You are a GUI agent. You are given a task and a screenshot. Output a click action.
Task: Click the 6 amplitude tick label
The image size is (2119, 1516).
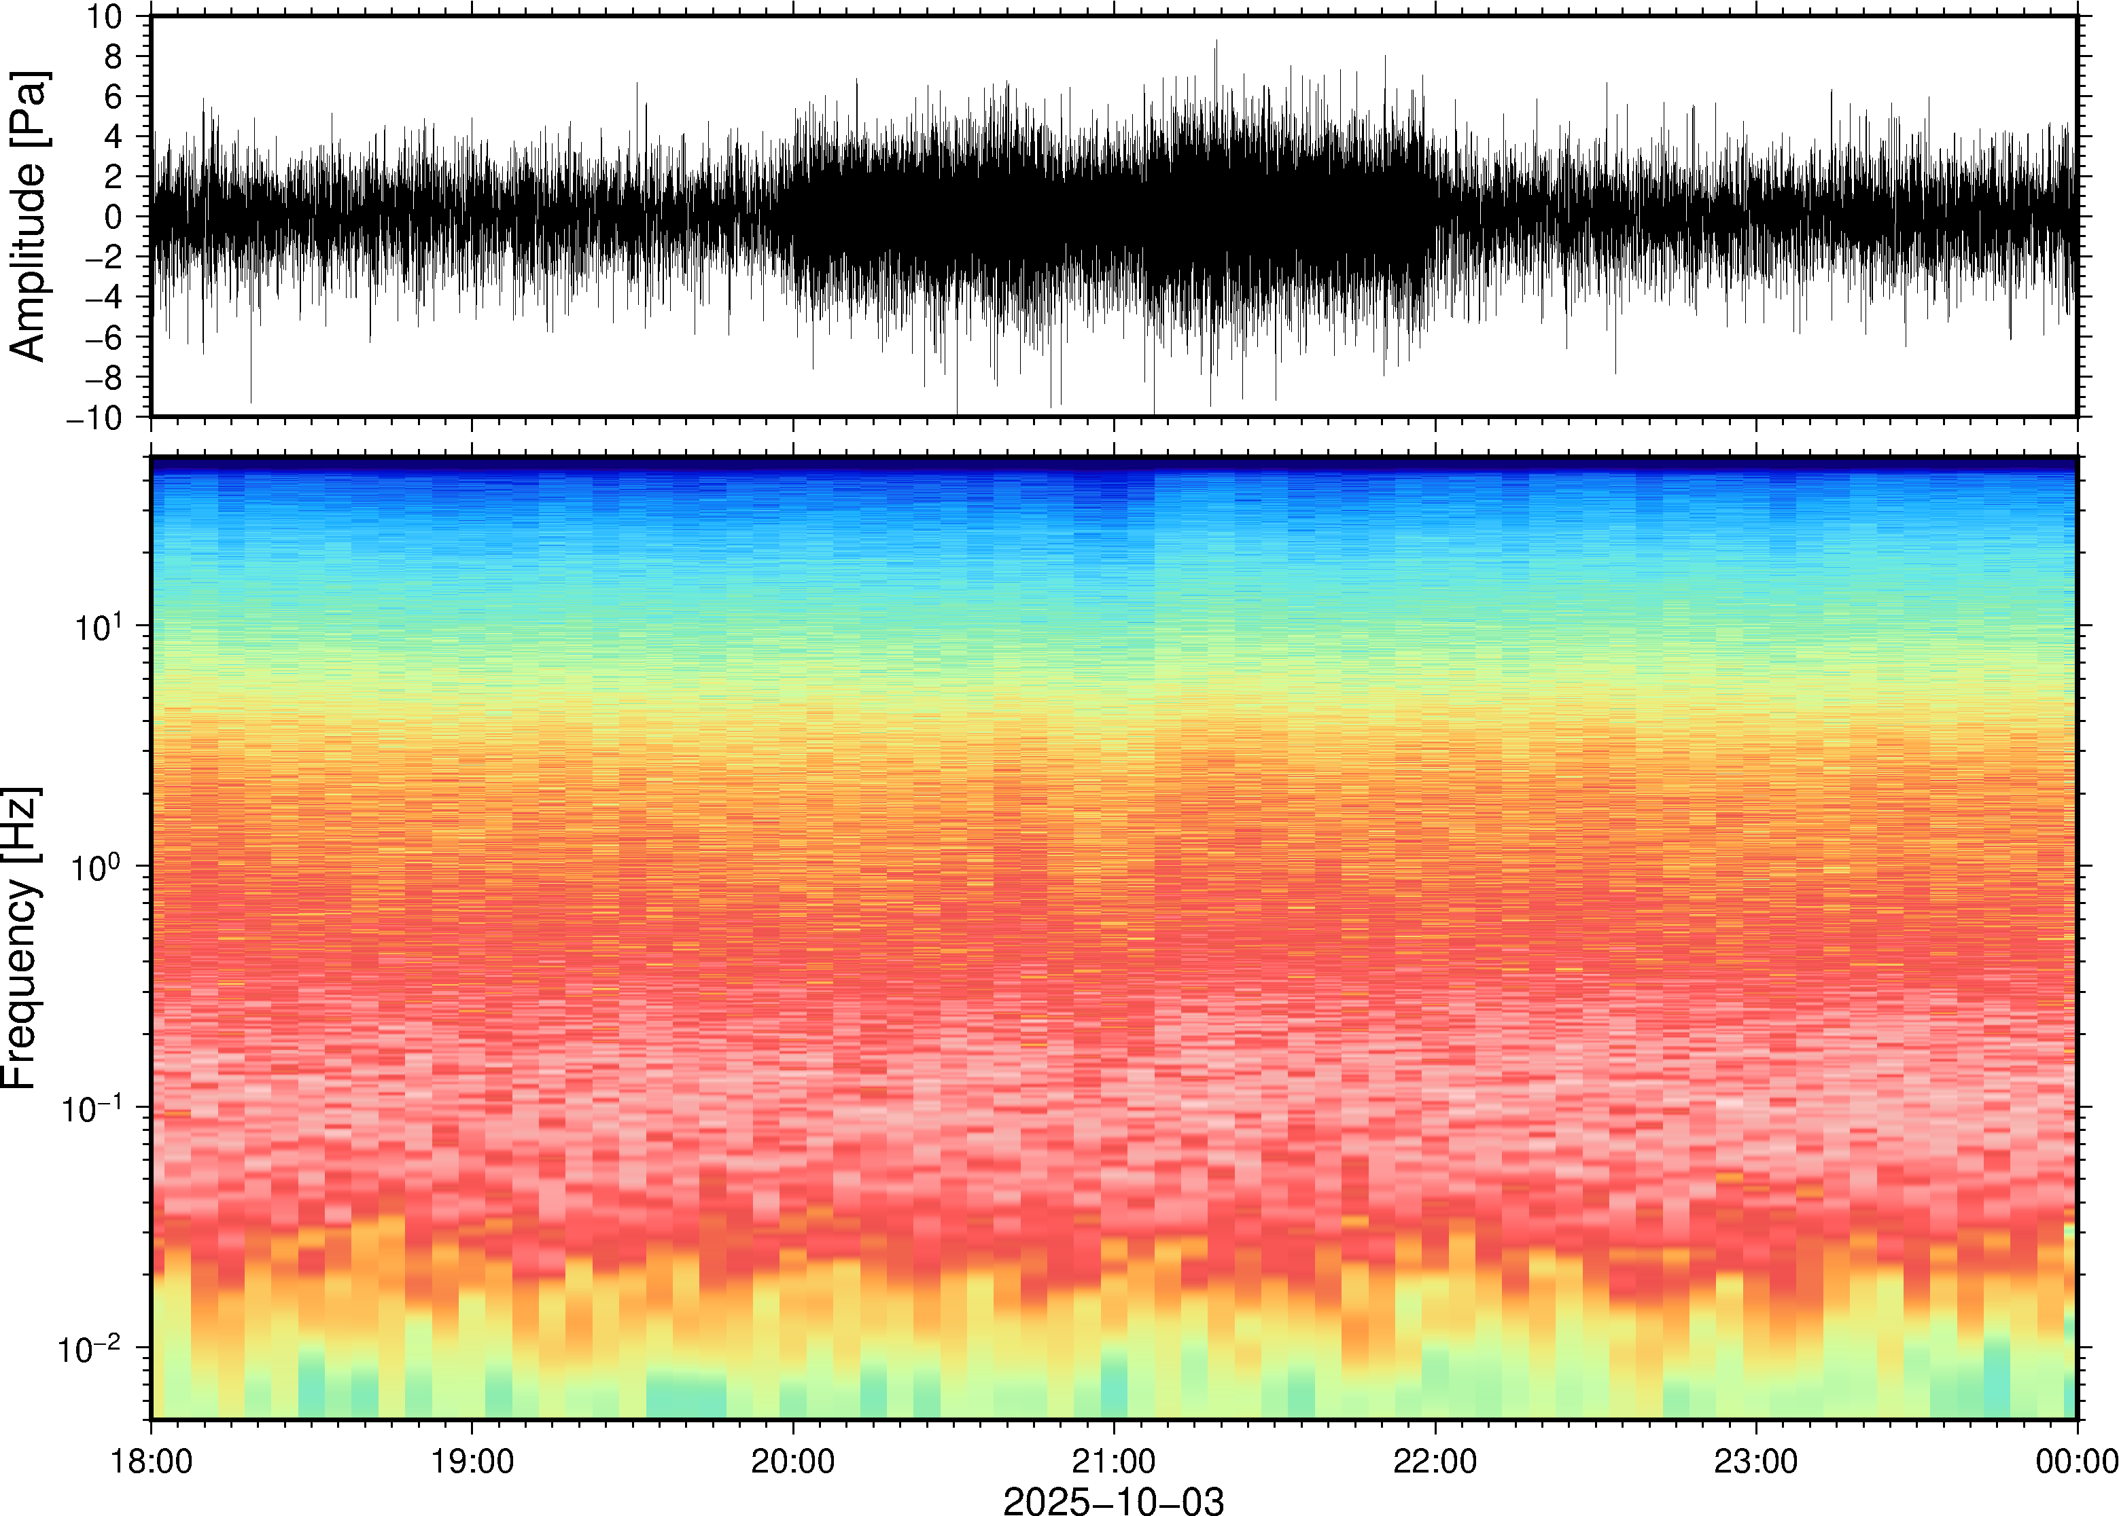coord(114,96)
